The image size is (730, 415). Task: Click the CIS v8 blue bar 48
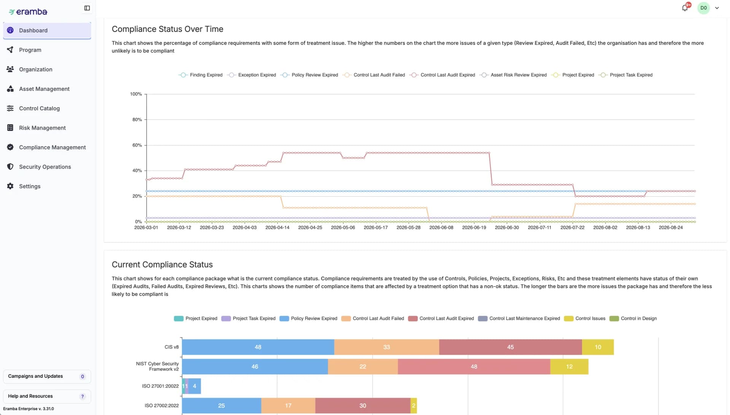pos(258,347)
